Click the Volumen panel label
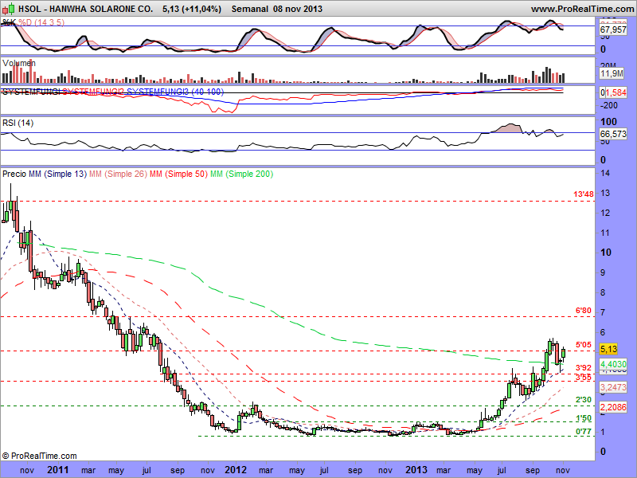The width and height of the screenshot is (637, 478). pyautogui.click(x=18, y=63)
